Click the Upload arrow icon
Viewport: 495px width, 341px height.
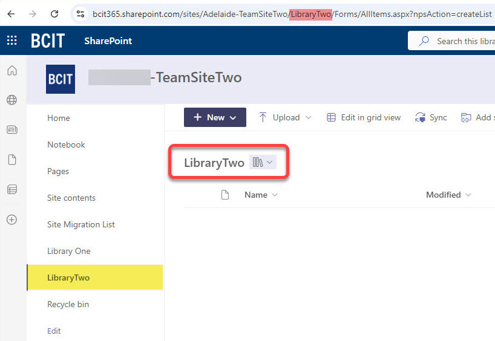[263, 117]
